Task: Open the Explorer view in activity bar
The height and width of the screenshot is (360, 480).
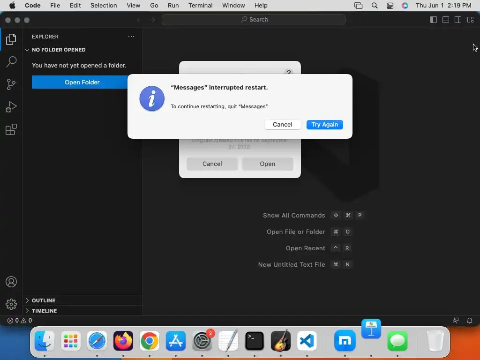Action: 11,39
